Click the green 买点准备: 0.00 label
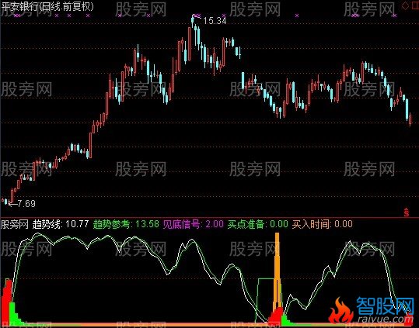Screen dimensions: 419x328 click(258, 224)
